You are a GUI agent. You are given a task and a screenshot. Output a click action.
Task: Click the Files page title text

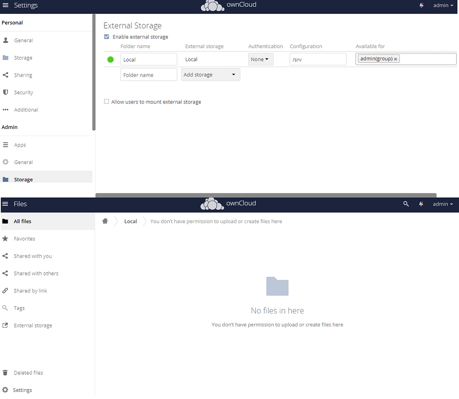point(20,204)
